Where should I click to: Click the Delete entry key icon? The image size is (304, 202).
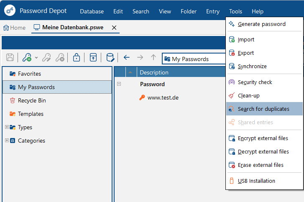coord(60,57)
